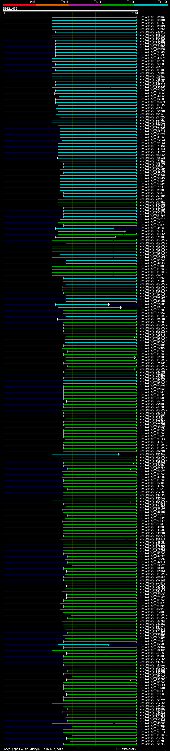
Task: Select label UniRef100_B7ZWW8
Action: (152, 205)
